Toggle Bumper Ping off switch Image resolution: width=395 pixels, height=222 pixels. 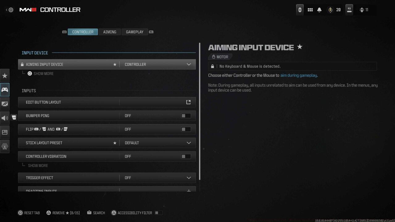(185, 116)
